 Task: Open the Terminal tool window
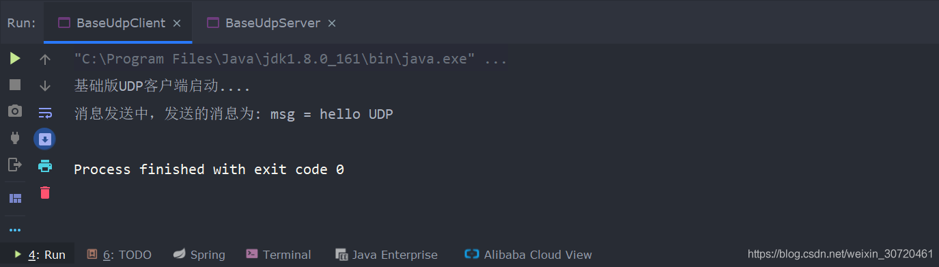click(278, 255)
